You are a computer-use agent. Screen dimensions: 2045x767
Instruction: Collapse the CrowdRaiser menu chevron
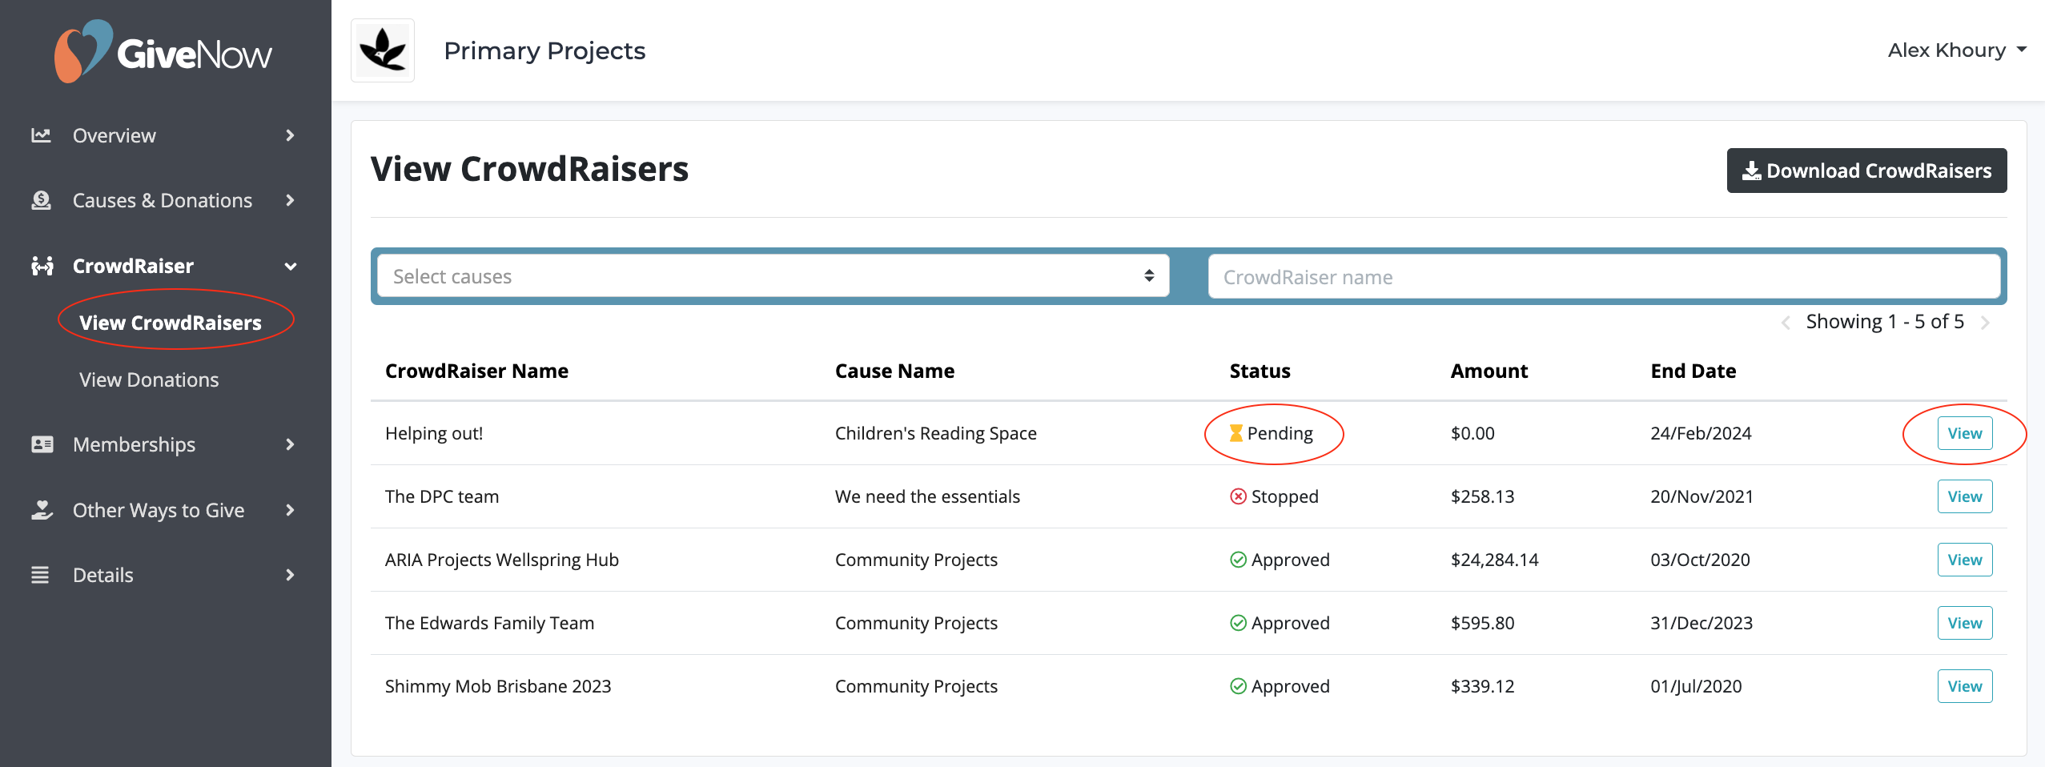[291, 267]
